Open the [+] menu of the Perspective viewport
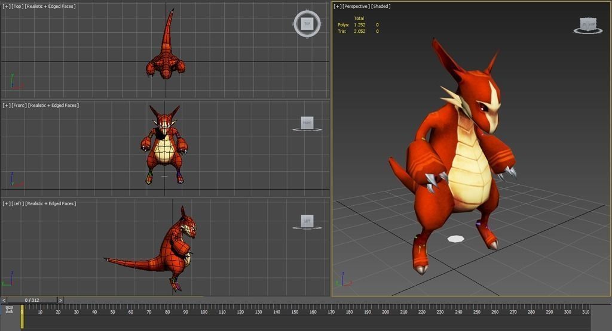Image resolution: width=612 pixels, height=331 pixels. pos(337,6)
